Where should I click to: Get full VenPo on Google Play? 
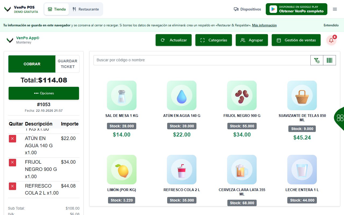coord(296,9)
